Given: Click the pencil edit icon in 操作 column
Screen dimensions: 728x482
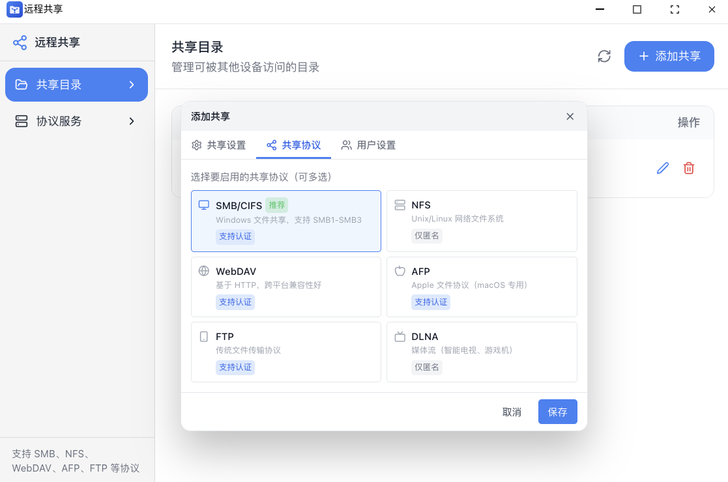Looking at the screenshot, I should (663, 168).
